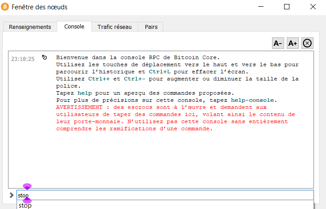Clear the console with the circled X icon
Viewport: 326px width, 209px height.
307,43
